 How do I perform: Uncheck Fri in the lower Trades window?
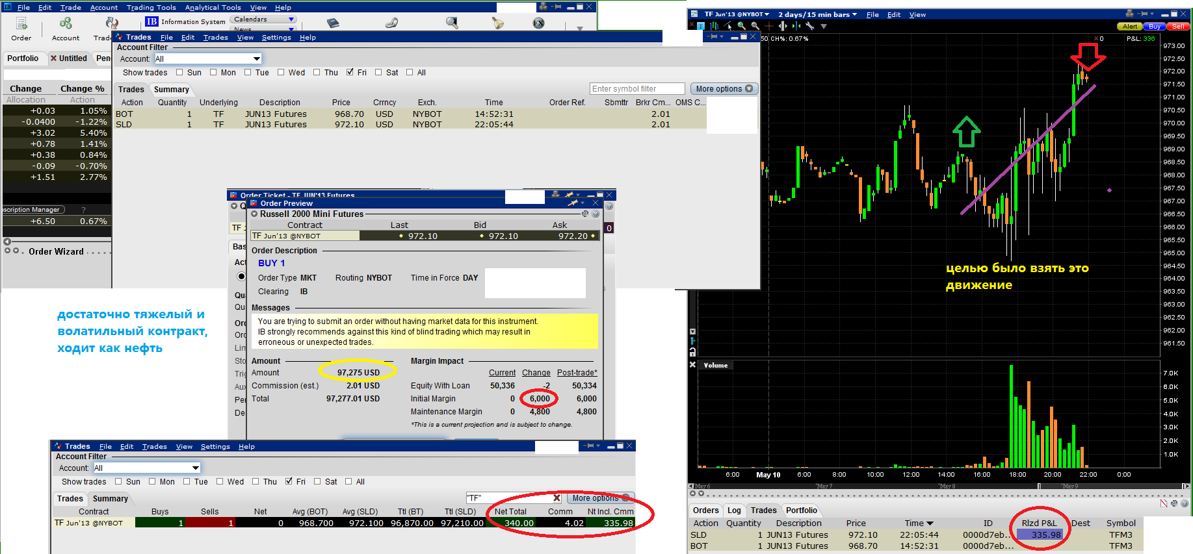pyautogui.click(x=289, y=482)
